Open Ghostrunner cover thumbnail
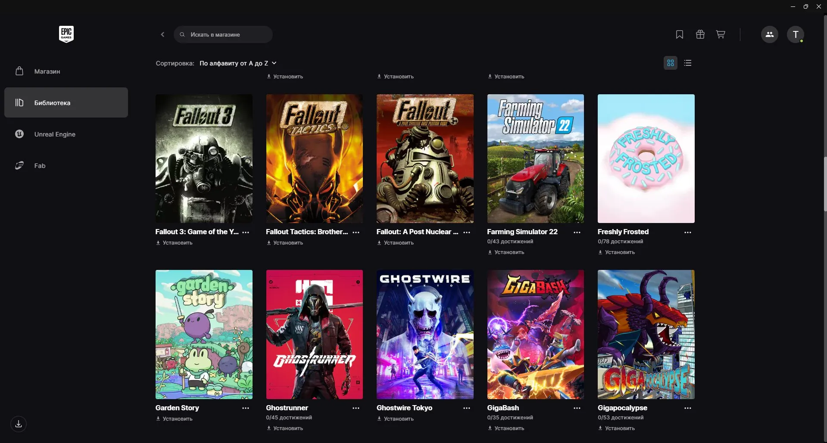 click(x=315, y=335)
